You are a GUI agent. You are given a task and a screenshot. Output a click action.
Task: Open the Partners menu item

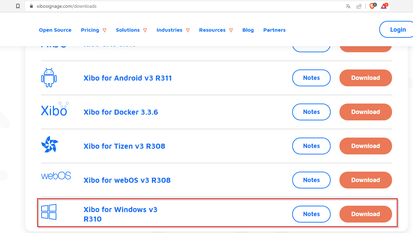(x=274, y=30)
